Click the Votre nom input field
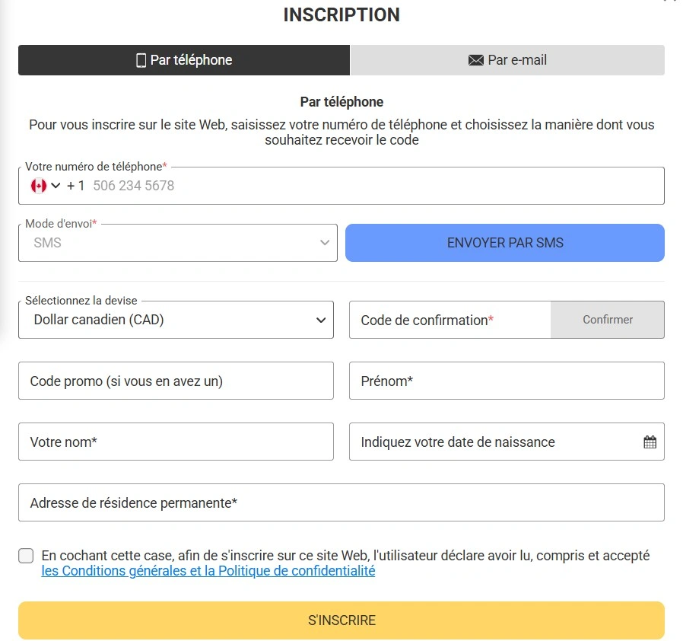Image resolution: width=683 pixels, height=641 pixels. pos(176,442)
